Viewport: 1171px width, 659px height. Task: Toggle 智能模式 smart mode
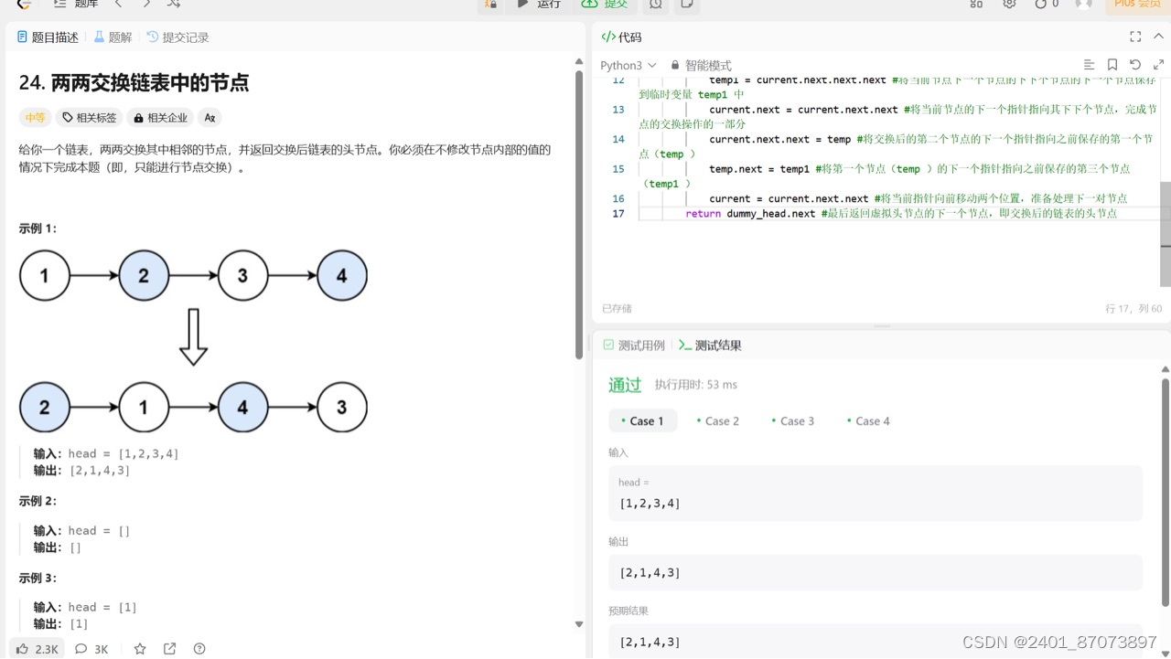pos(701,65)
